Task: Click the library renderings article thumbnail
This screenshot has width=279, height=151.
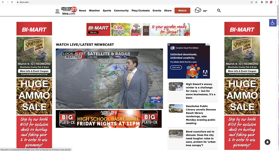Action: coord(176,108)
